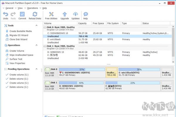
Task: Sort by the Type column header
Action: click(x=131, y=23)
